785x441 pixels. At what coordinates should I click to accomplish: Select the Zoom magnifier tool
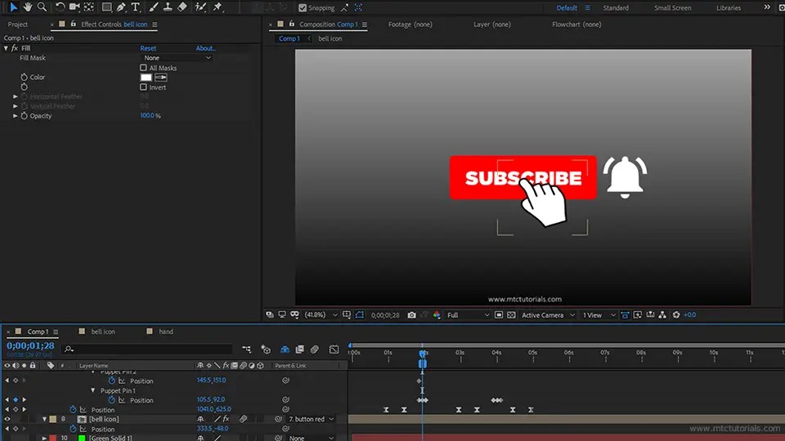(x=42, y=7)
